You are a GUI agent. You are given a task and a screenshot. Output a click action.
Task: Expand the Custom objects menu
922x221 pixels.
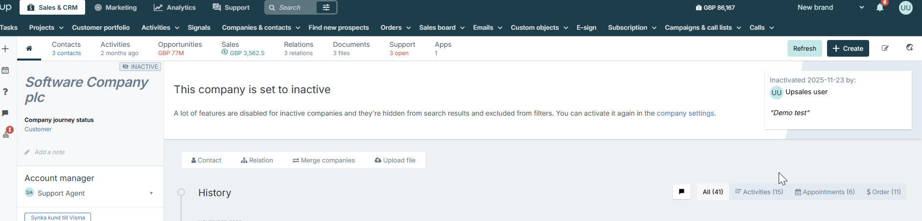539,27
